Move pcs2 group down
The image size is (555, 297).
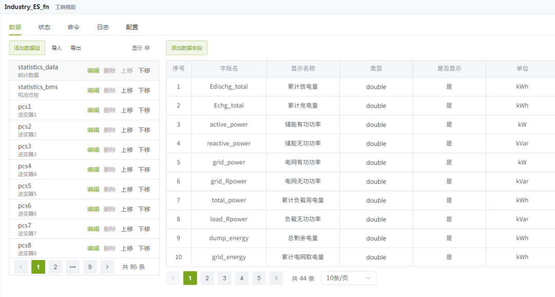(x=144, y=130)
